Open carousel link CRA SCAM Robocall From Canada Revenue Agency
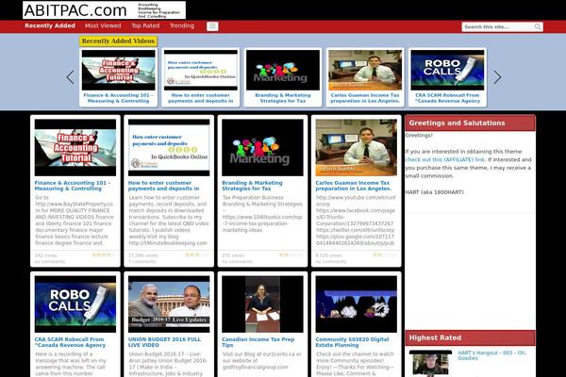The height and width of the screenshot is (377, 566). (x=447, y=98)
